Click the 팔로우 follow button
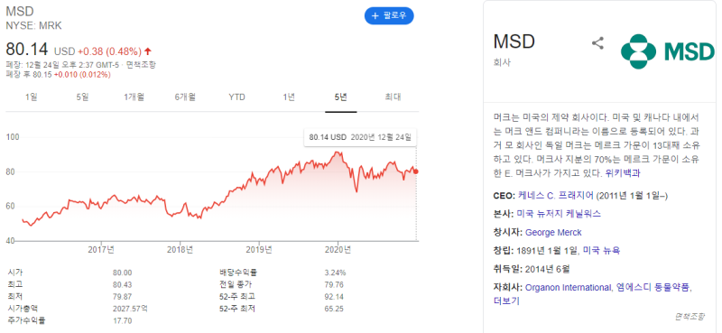Image resolution: width=722 pixels, height=333 pixels. pyautogui.click(x=389, y=15)
